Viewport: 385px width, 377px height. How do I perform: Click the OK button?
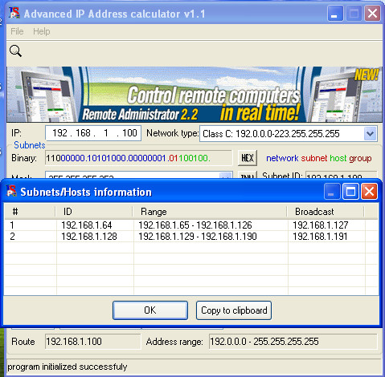coord(150,310)
